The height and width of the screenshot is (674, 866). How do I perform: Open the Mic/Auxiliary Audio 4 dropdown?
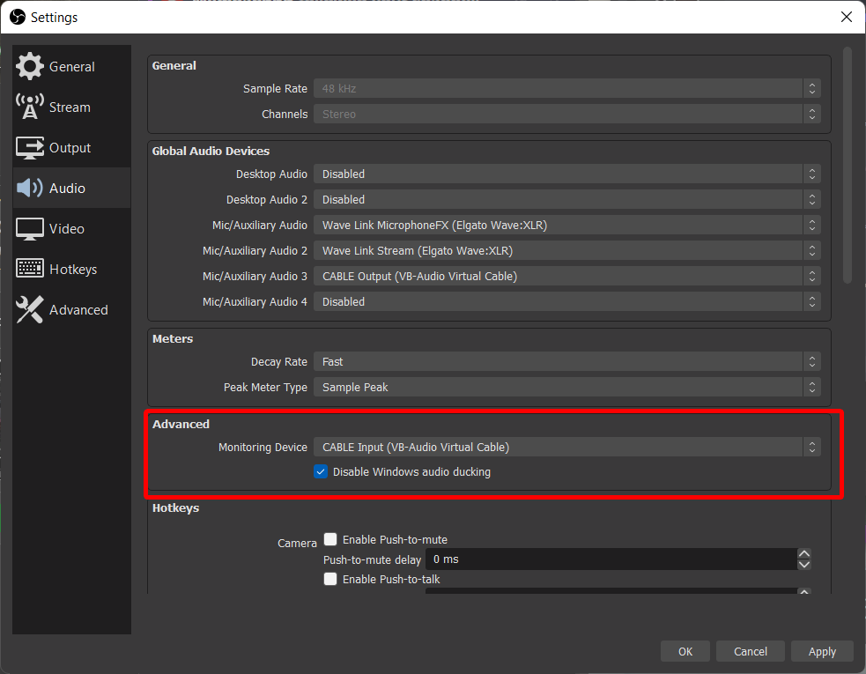[567, 301]
